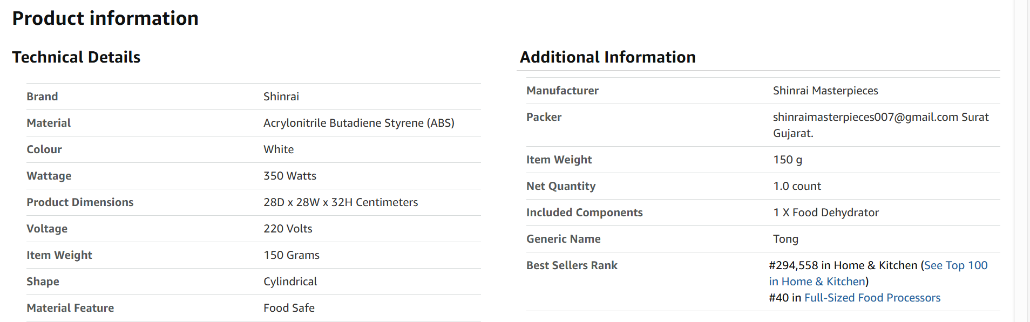The height and width of the screenshot is (322, 1030).
Task: Click the Product information heading
Action: click(x=105, y=18)
